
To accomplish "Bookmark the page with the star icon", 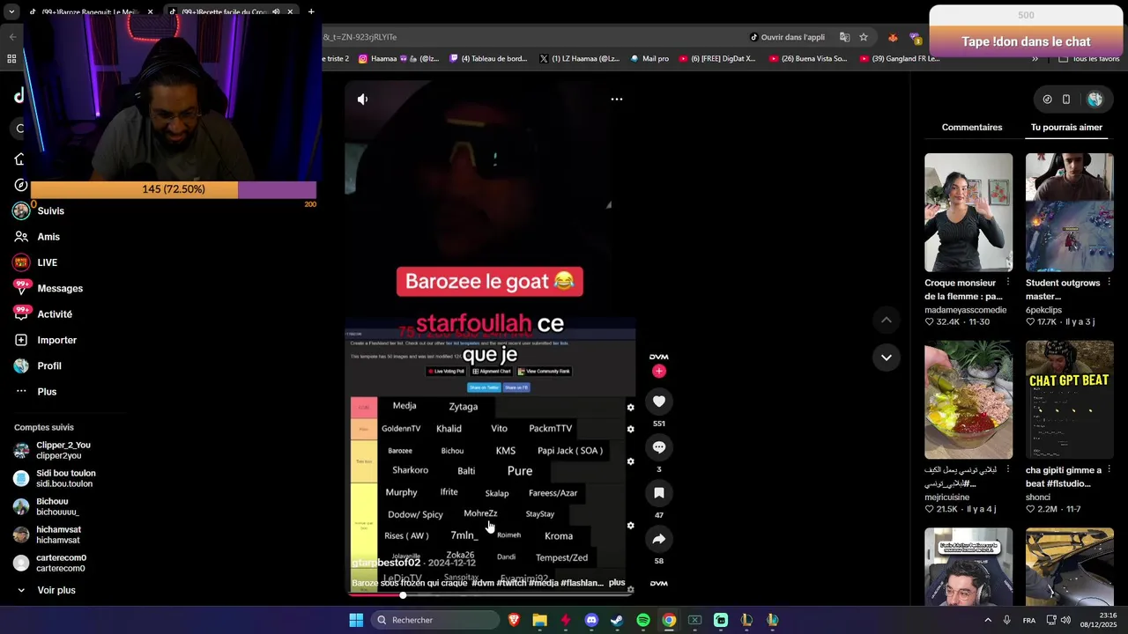I will point(864,37).
